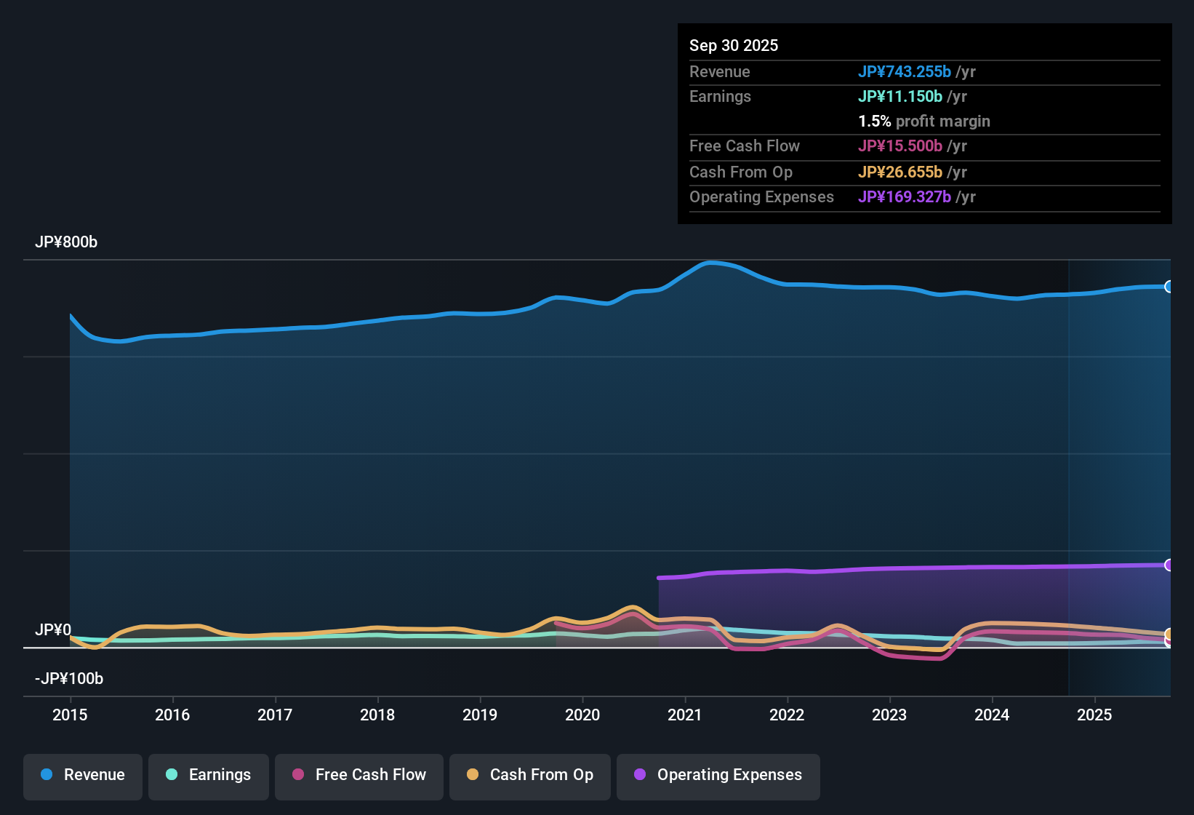This screenshot has width=1194, height=815.
Task: Click the JP¥743.255b revenue value
Action: point(905,72)
